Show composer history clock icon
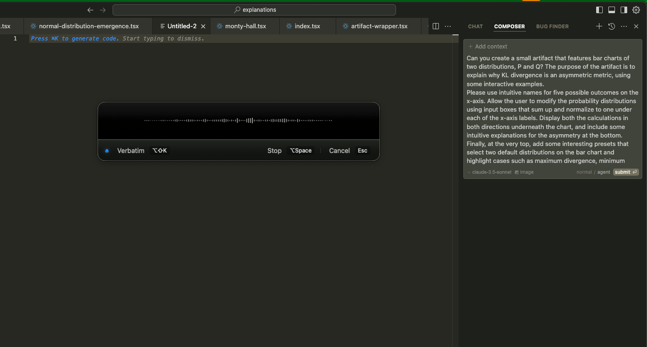This screenshot has height=347, width=647. tap(612, 26)
